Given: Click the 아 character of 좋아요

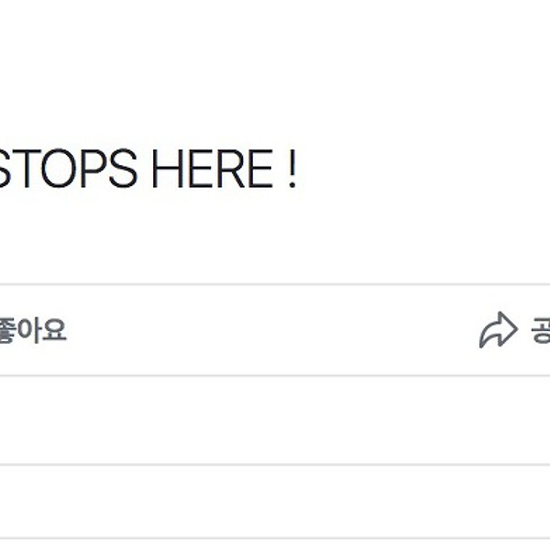Looking at the screenshot, I should pos(28,330).
